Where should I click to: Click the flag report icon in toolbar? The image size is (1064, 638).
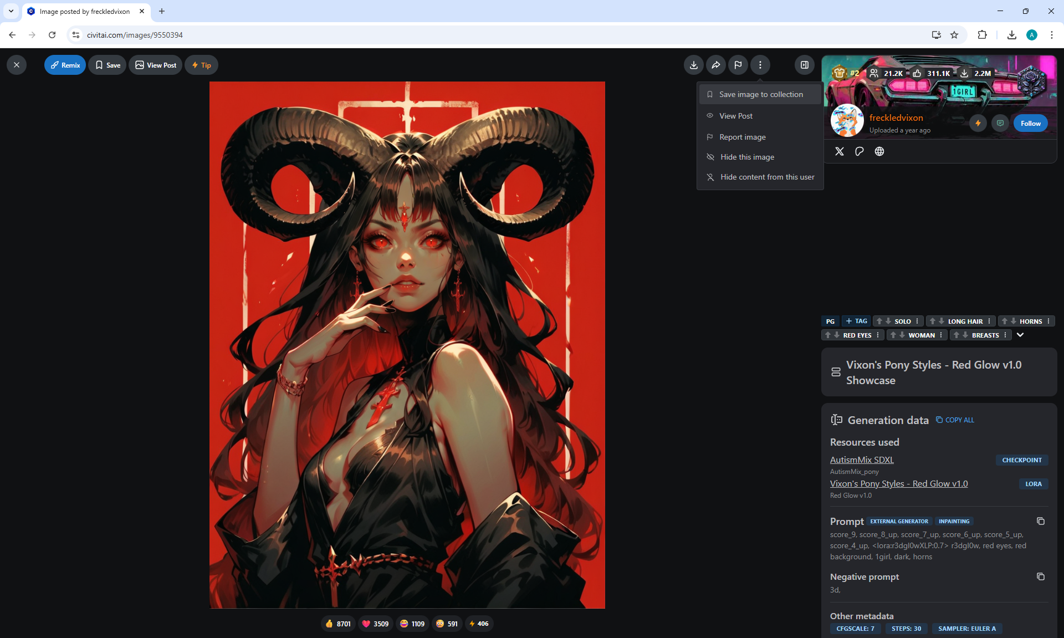point(738,65)
